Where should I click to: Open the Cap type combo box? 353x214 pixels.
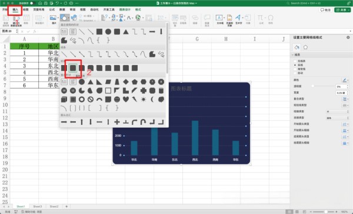[x=337, y=111]
